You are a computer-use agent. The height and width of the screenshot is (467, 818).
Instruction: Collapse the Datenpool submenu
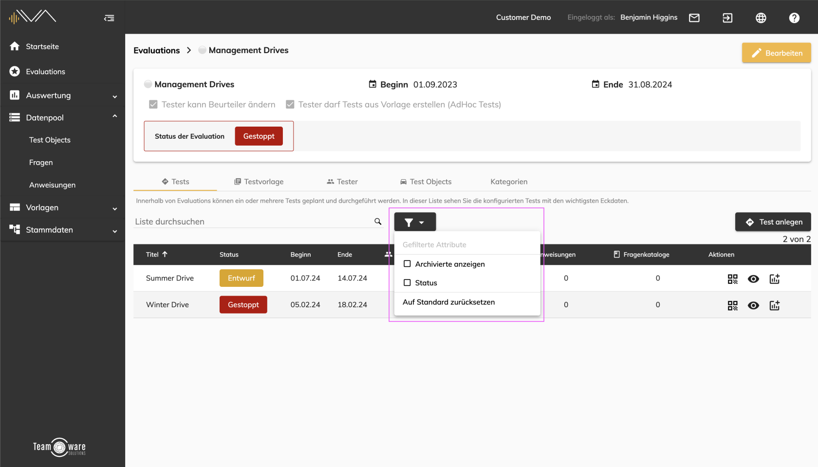(x=115, y=116)
